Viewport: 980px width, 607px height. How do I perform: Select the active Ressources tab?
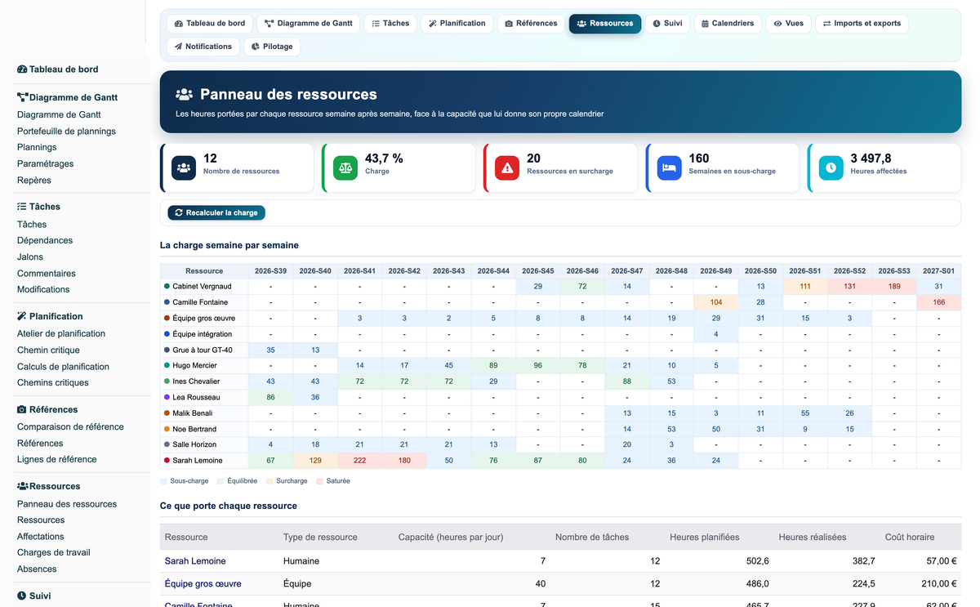(x=605, y=24)
